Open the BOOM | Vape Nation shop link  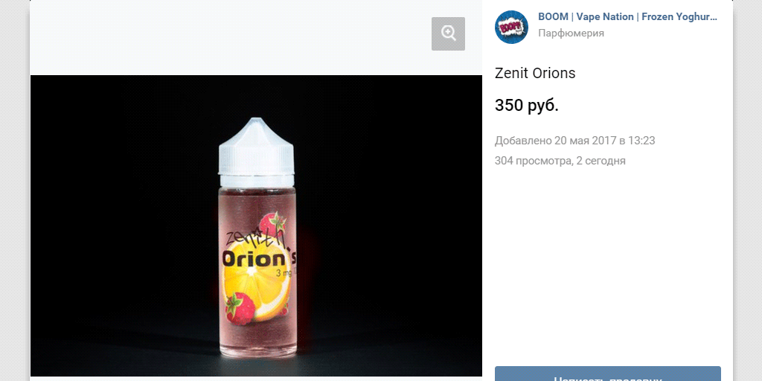[x=627, y=17]
